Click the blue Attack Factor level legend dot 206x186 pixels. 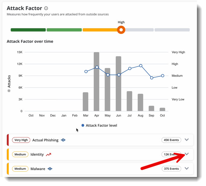pyautogui.click(x=83, y=125)
